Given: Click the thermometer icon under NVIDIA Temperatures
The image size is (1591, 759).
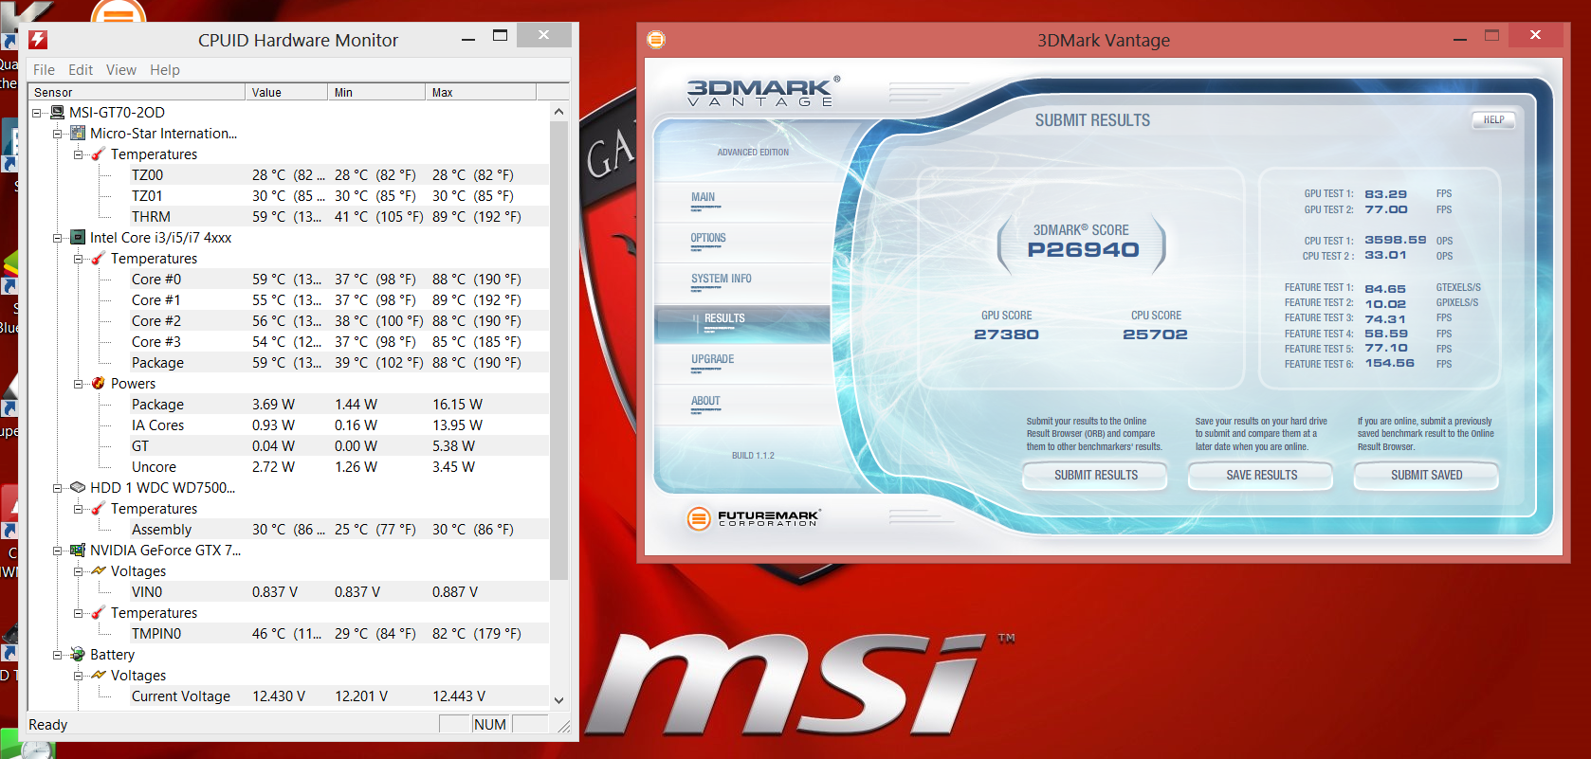Looking at the screenshot, I should (x=99, y=613).
